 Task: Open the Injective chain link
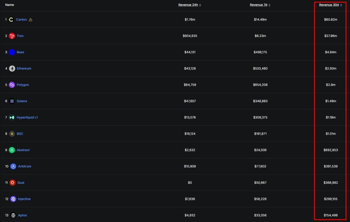[x=24, y=199]
